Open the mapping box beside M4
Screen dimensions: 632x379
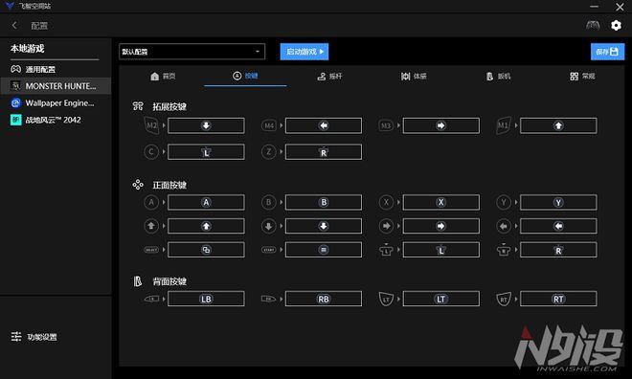324,125
